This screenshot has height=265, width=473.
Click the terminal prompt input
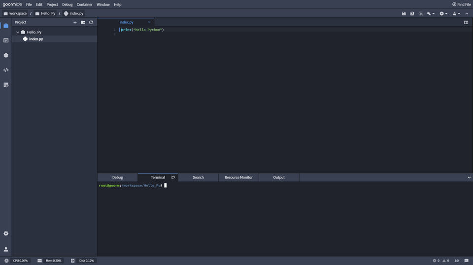coord(166,186)
